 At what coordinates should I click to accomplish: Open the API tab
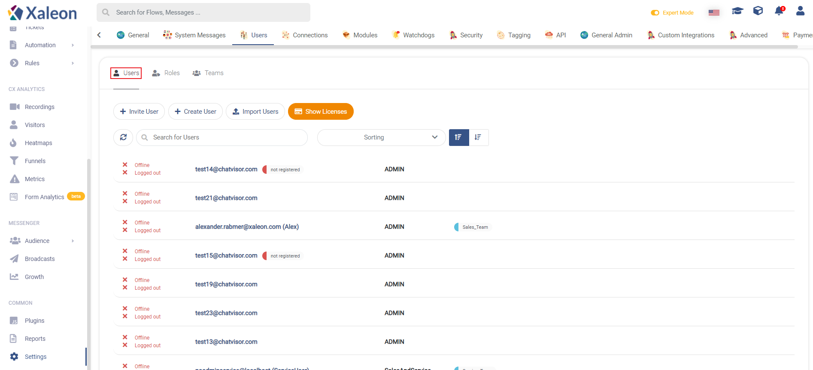tap(555, 35)
